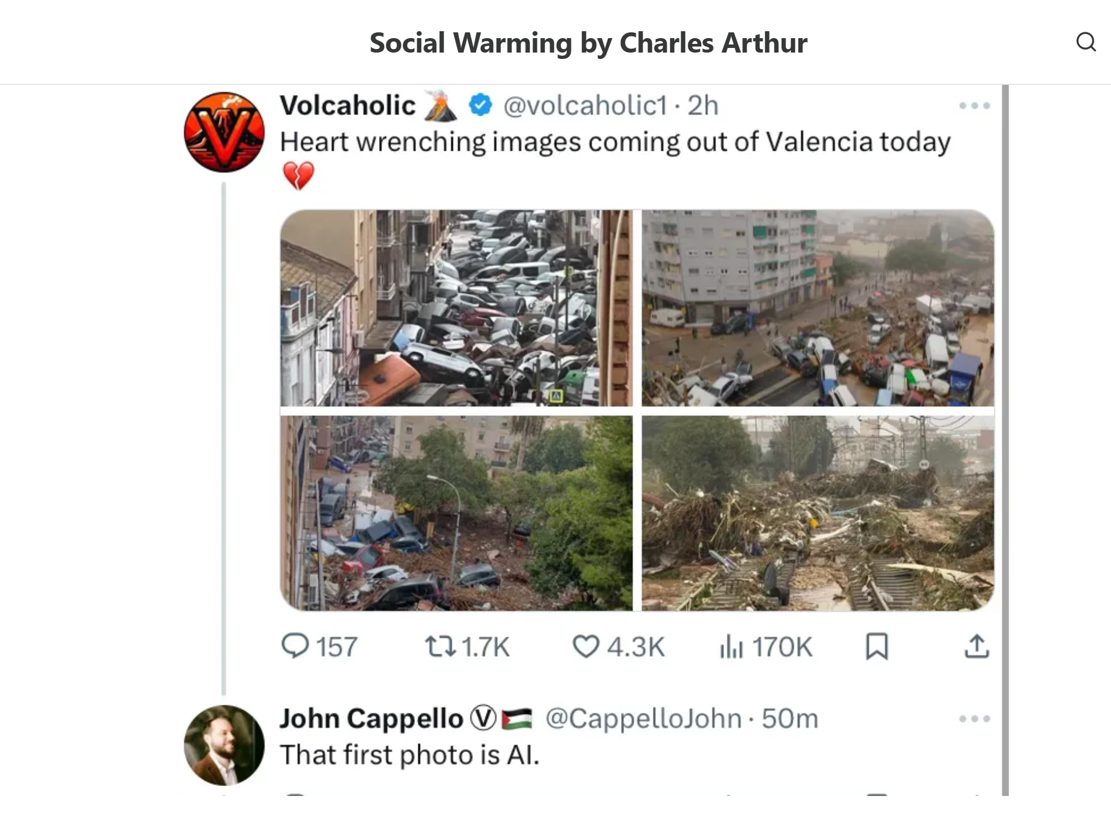Open John Cappello's profile avatar
This screenshot has height=826, width=1111.
[224, 745]
